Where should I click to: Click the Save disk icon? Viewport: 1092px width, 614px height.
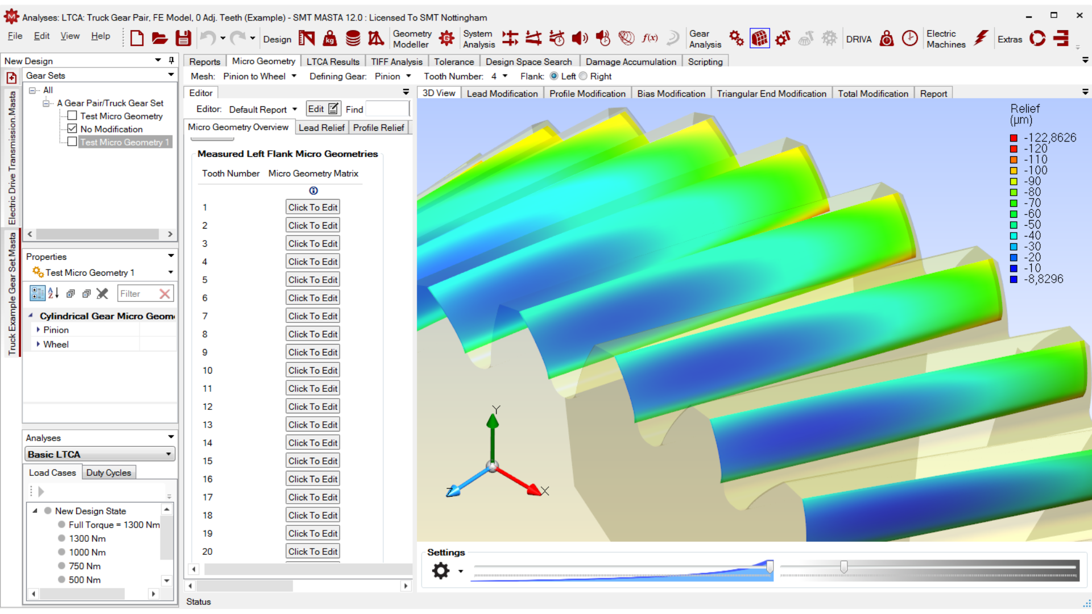(183, 39)
